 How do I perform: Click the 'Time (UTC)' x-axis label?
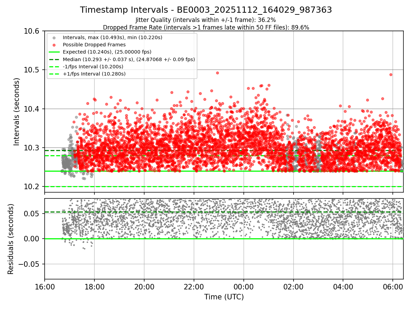(x=224, y=297)
